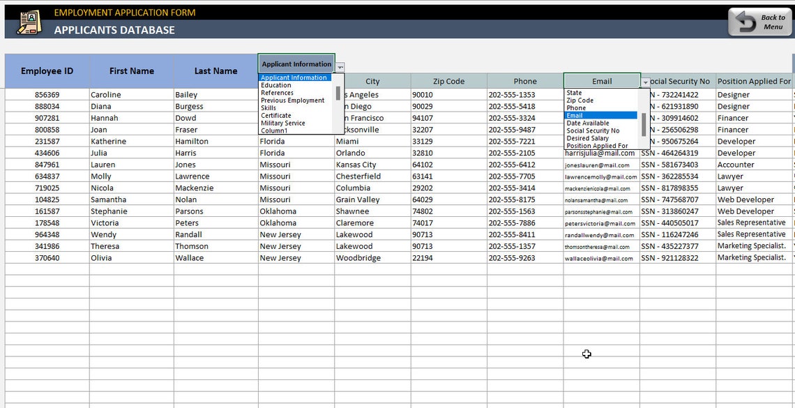Choose Desired Salary from the column list
This screenshot has height=408, width=795.
click(x=589, y=138)
